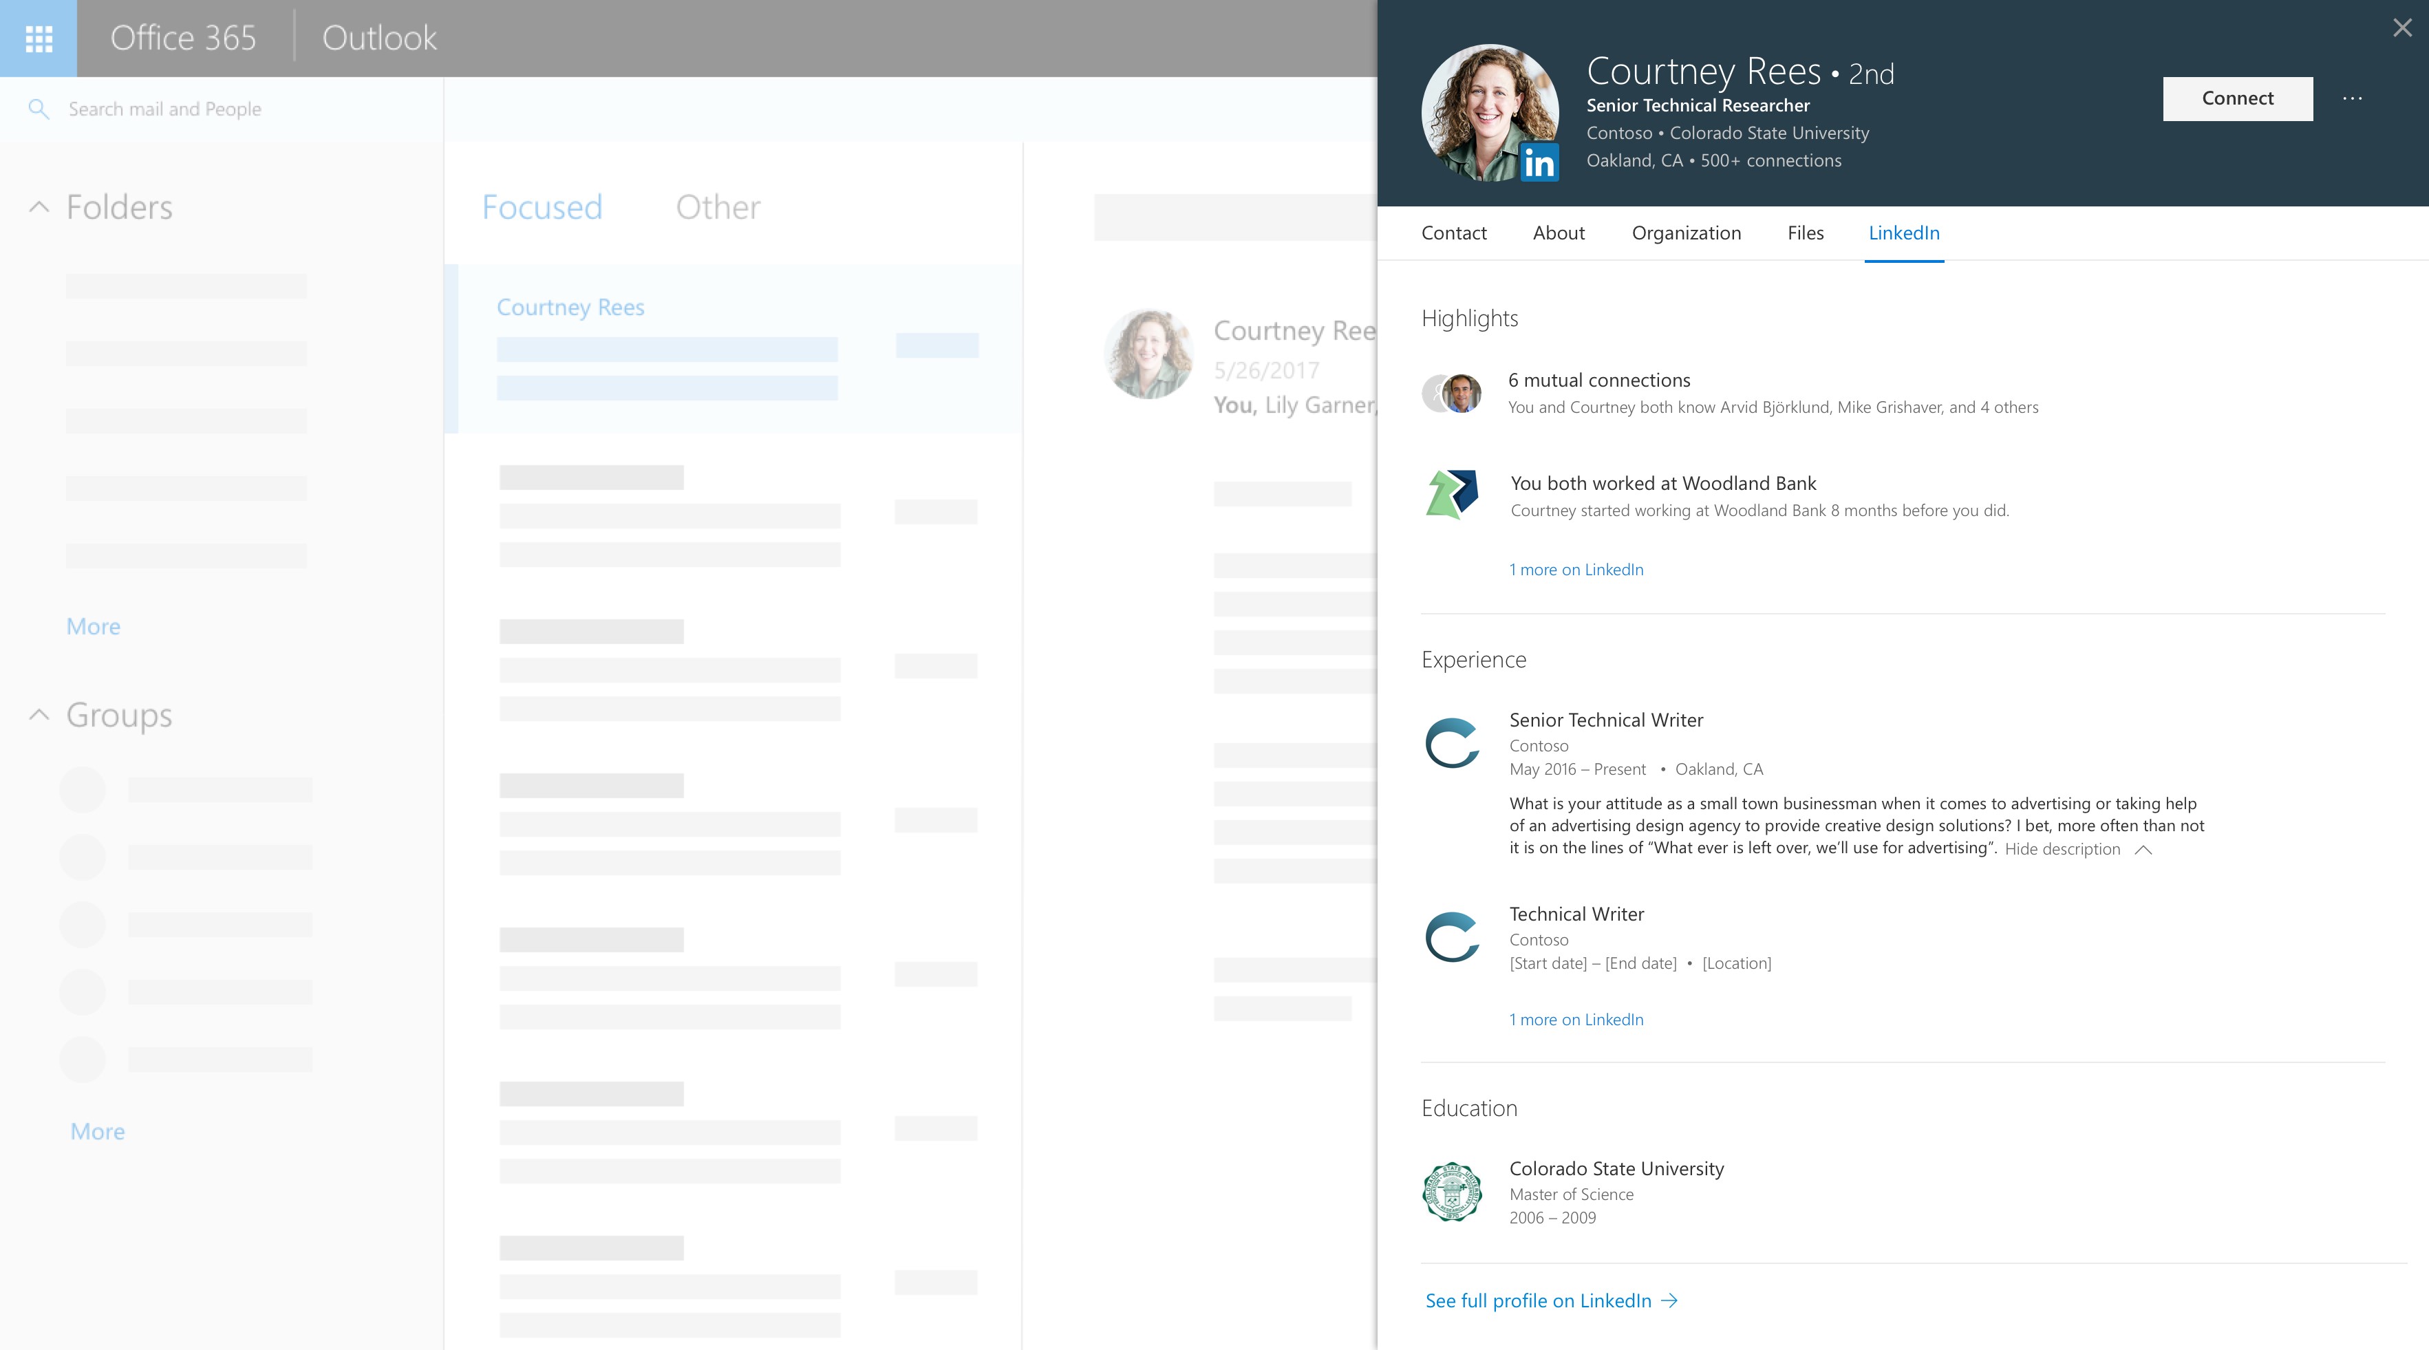
Task: Click 1 more on LinkedIn under Highlights
Action: click(1576, 570)
